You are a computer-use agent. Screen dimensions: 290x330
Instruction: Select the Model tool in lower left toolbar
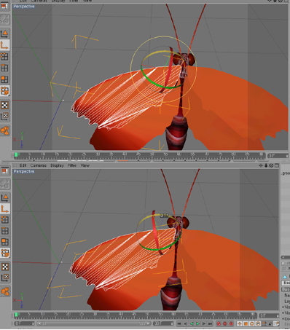(x=5, y=197)
